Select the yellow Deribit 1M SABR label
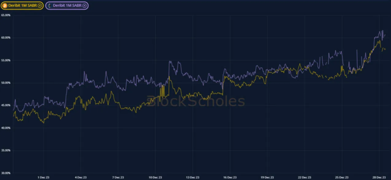The image size is (391, 180). point(23,6)
